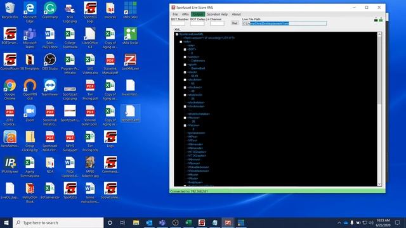Click the XML tree scrollbar up arrow
Screen dimensions: 406x228
tap(379, 34)
